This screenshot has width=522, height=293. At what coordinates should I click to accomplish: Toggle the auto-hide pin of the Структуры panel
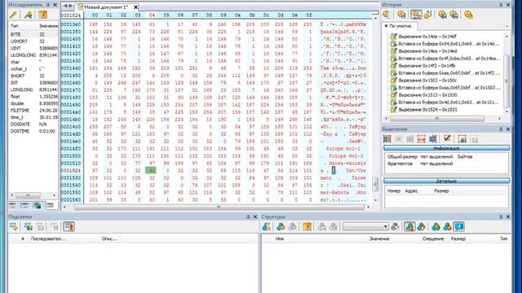tap(501, 216)
